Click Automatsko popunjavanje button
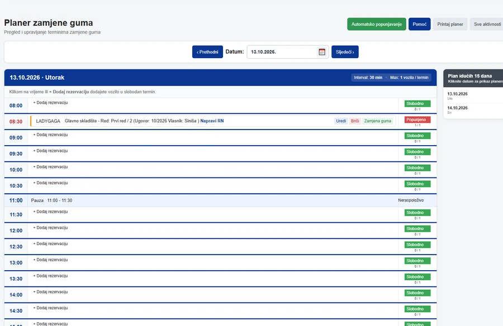This screenshot has width=503, height=326. click(377, 25)
